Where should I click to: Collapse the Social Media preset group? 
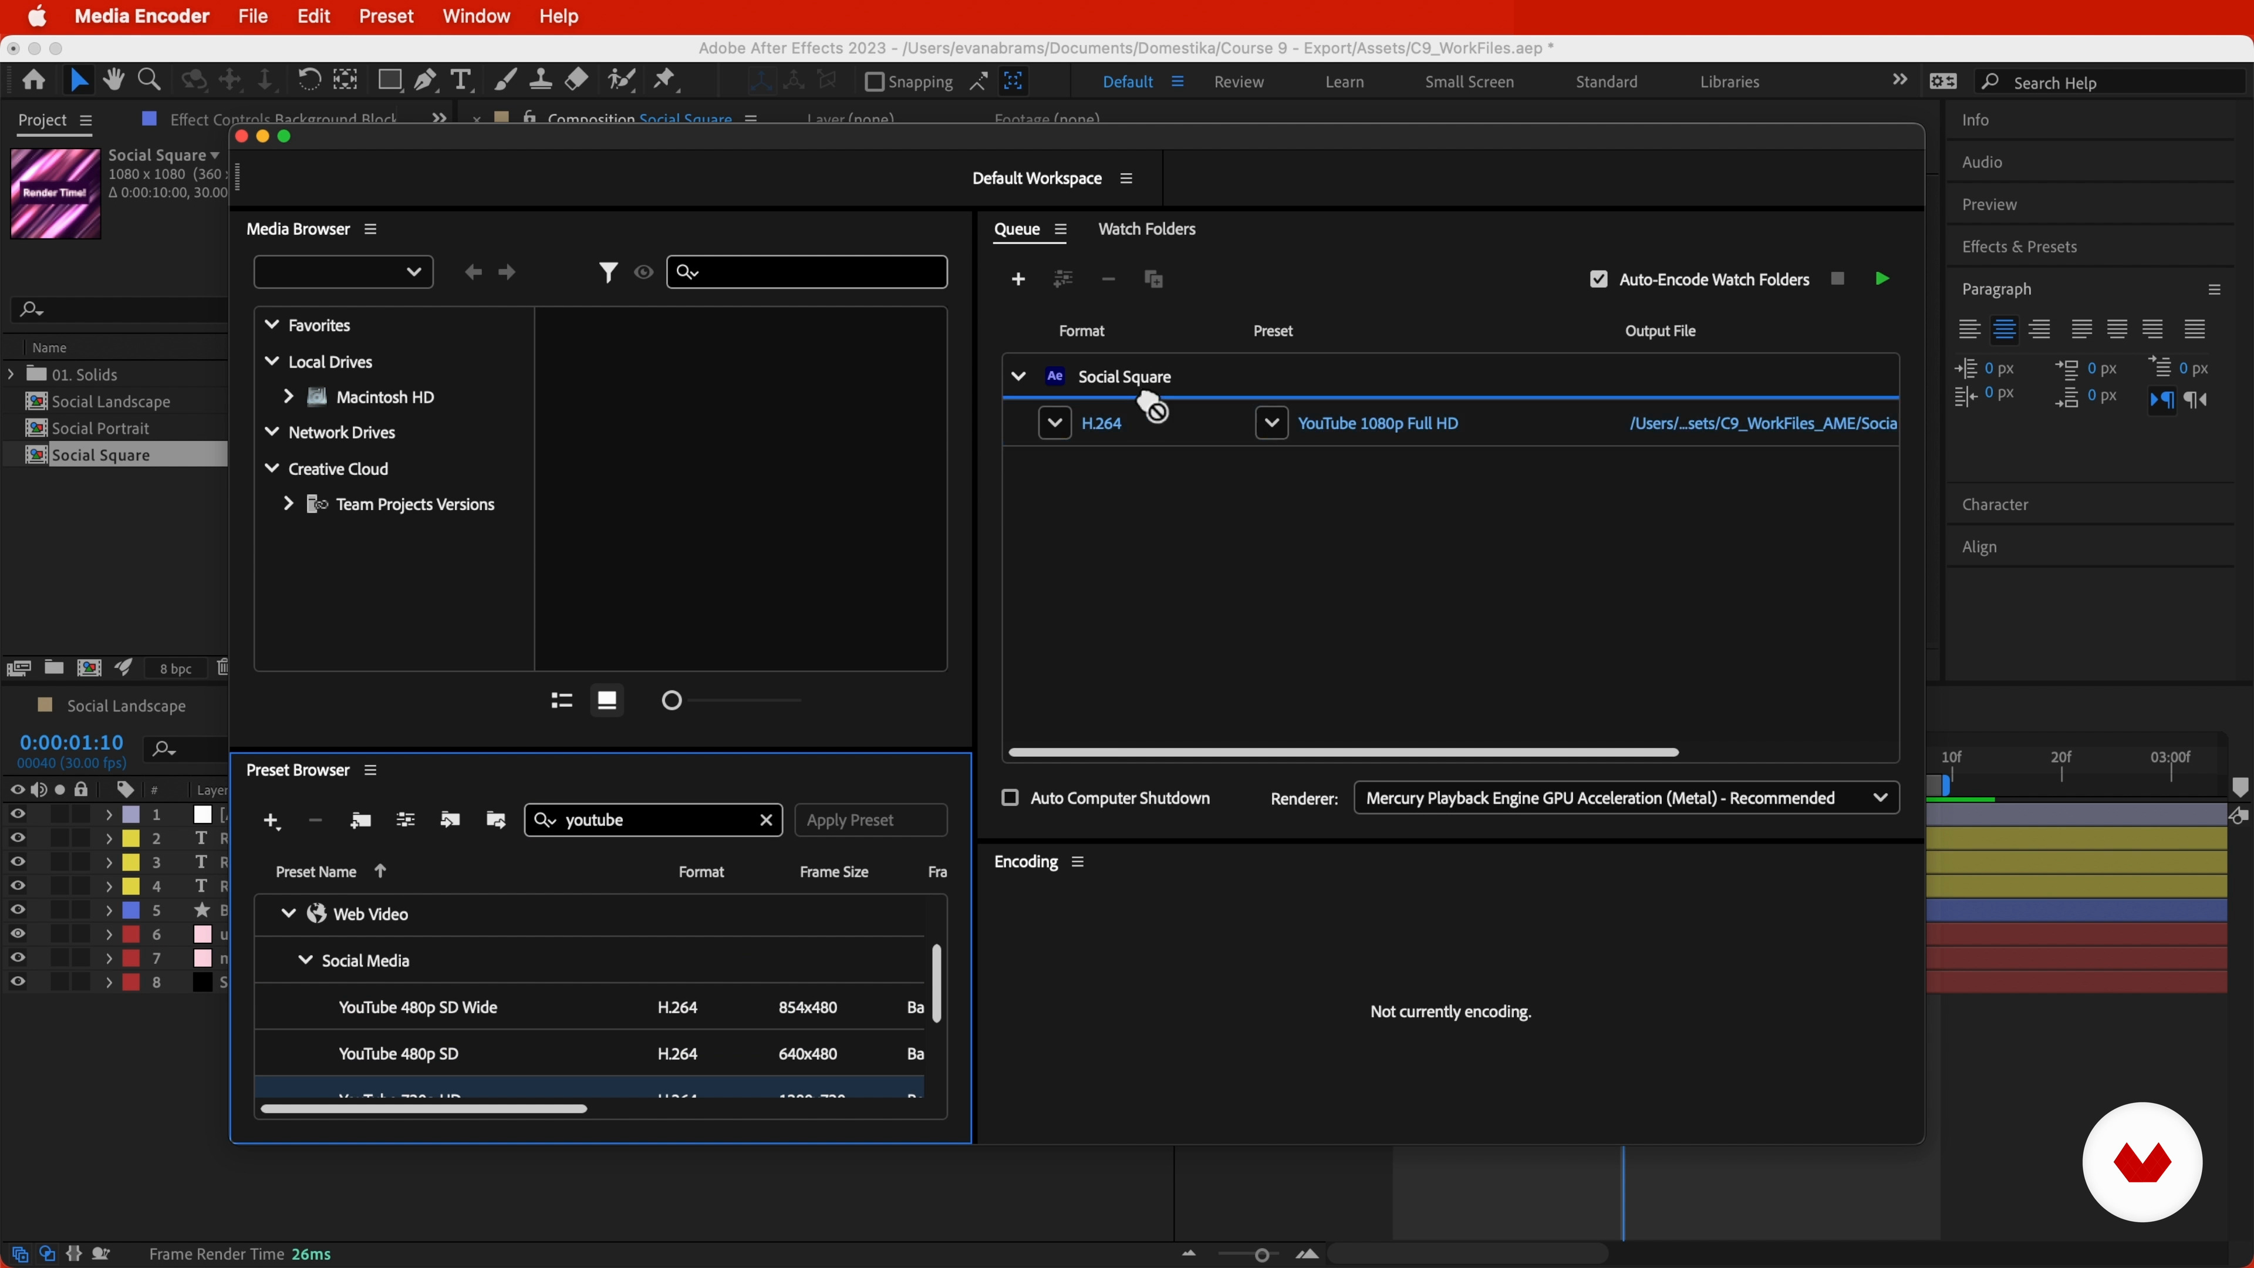click(x=305, y=960)
